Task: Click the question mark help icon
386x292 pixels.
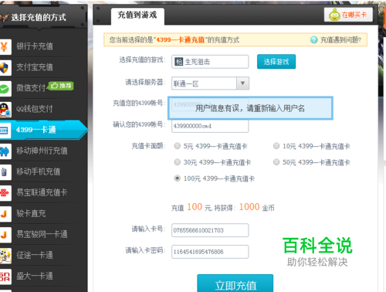Action: pyautogui.click(x=313, y=40)
